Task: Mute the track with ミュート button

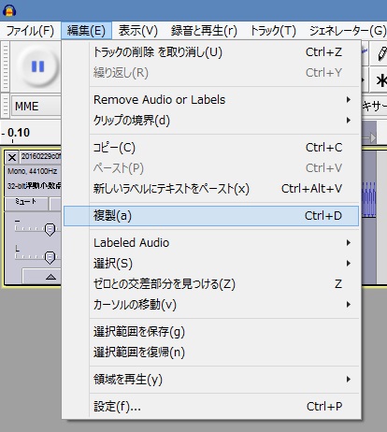Action: 26,203
